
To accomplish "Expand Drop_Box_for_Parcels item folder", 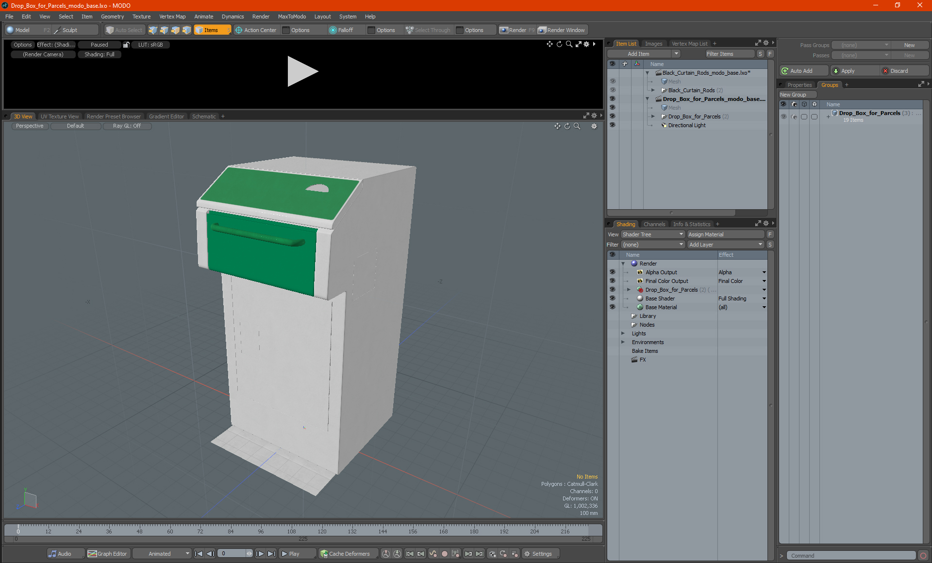I will click(653, 116).
